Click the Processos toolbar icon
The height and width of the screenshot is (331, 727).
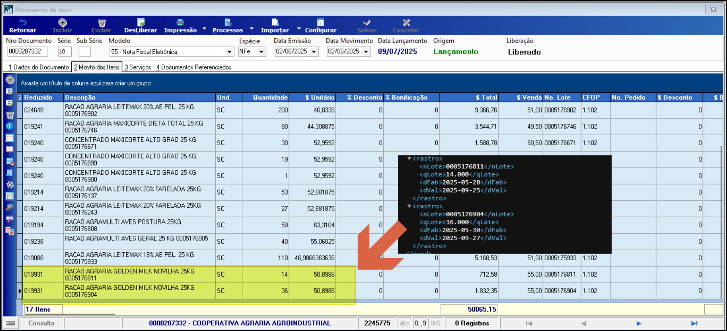pyautogui.click(x=228, y=22)
